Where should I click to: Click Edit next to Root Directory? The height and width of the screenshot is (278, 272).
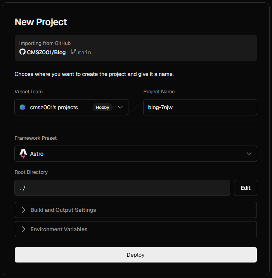point(245,188)
